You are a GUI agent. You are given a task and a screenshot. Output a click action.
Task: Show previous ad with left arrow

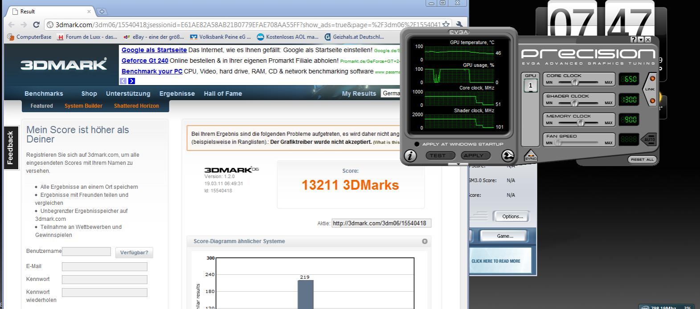(x=123, y=81)
